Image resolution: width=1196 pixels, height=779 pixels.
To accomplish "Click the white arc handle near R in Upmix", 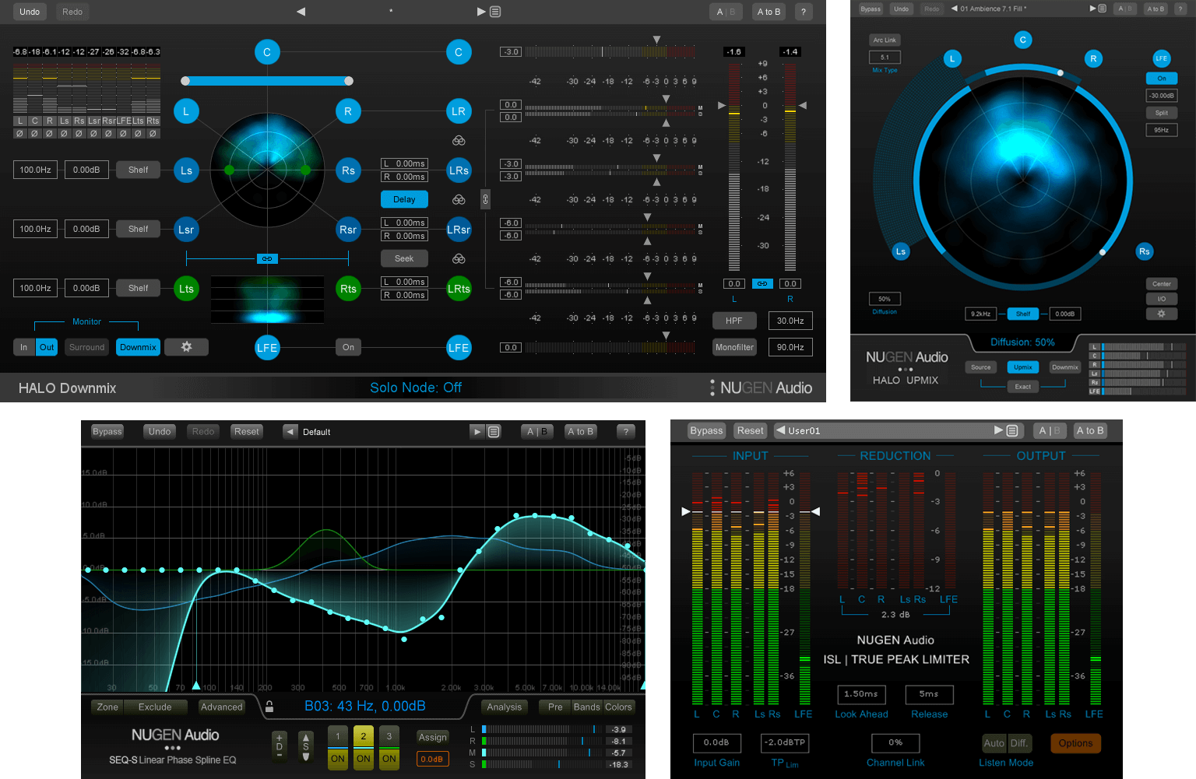I will (1061, 72).
